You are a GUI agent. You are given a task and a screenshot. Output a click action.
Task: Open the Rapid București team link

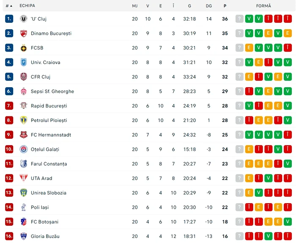[49, 106]
